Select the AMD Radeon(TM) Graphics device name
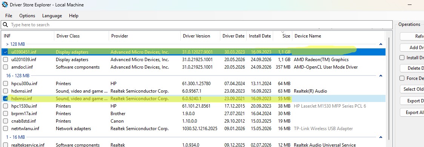Viewport: 424px width, 147px height. tap(321, 59)
